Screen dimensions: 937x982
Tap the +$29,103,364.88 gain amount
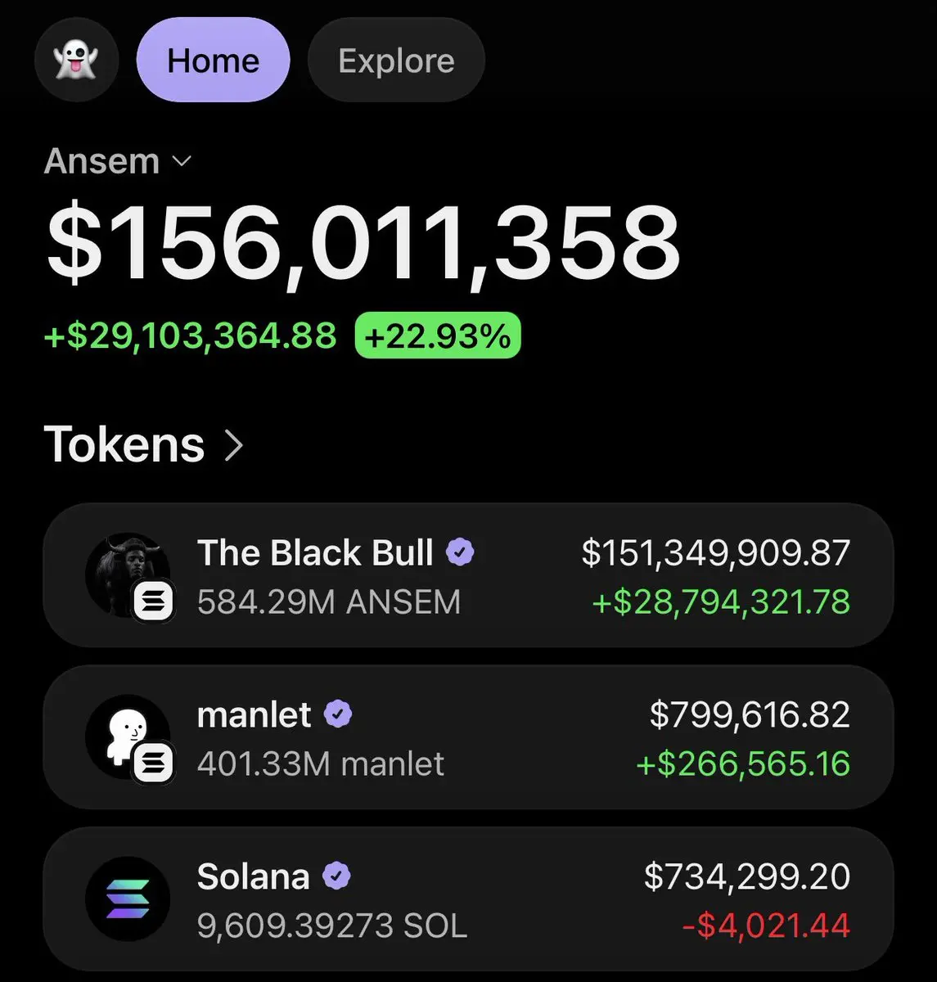[x=190, y=336]
